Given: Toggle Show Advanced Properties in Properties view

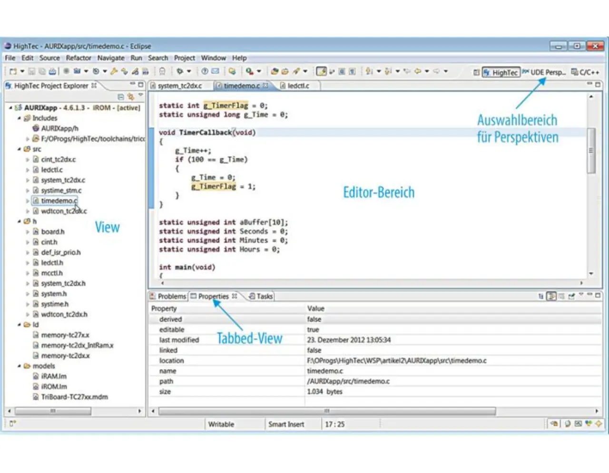Looking at the screenshot, I should pos(551,296).
